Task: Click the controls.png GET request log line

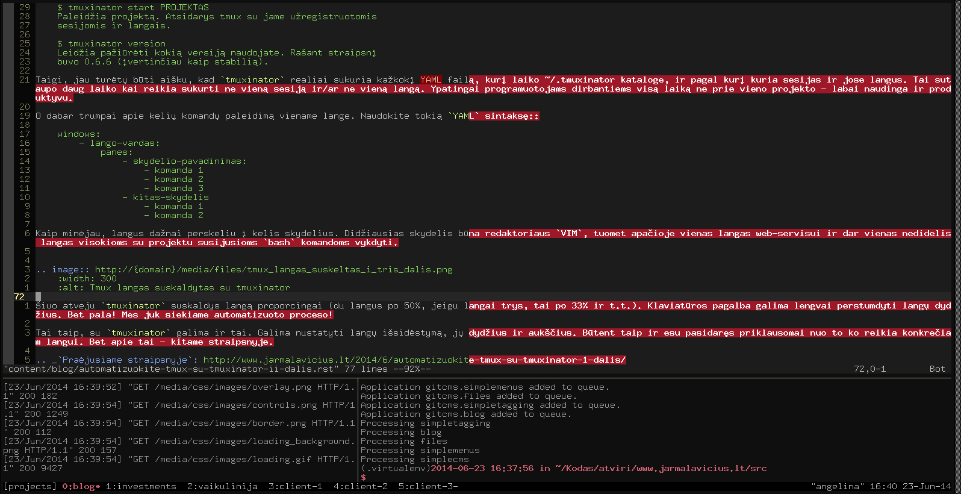Action: click(x=179, y=409)
